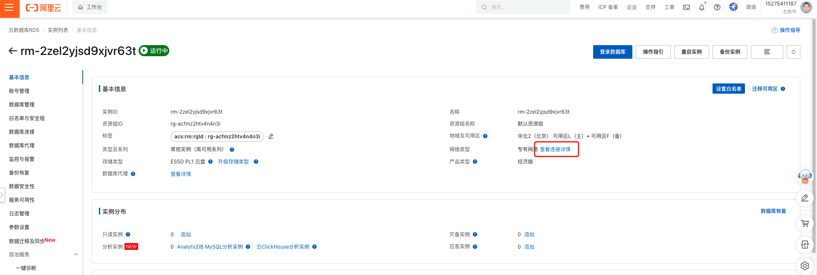Click 添加 next to 灾备实例
817x275 pixels.
(529, 235)
